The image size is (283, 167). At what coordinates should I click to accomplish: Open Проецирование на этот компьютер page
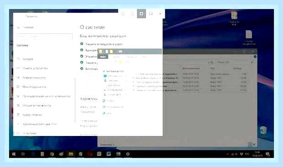pos(47,96)
